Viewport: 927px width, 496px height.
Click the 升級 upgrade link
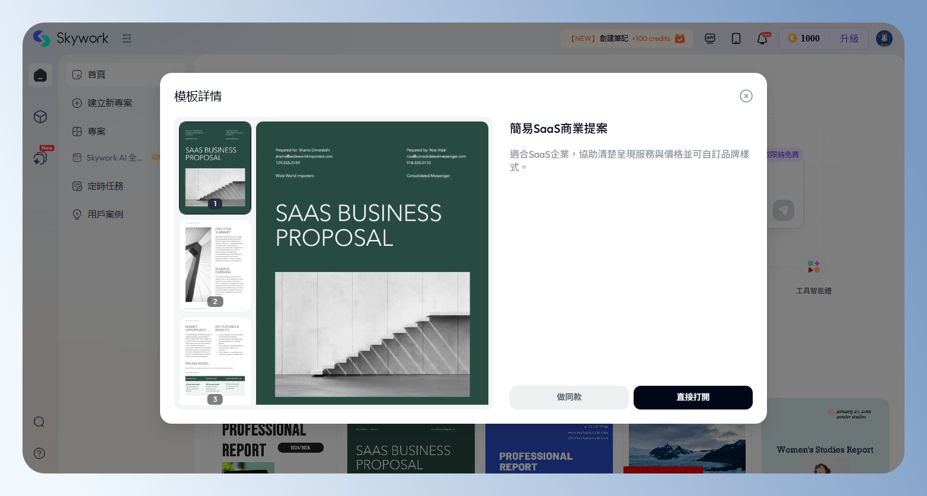(849, 39)
